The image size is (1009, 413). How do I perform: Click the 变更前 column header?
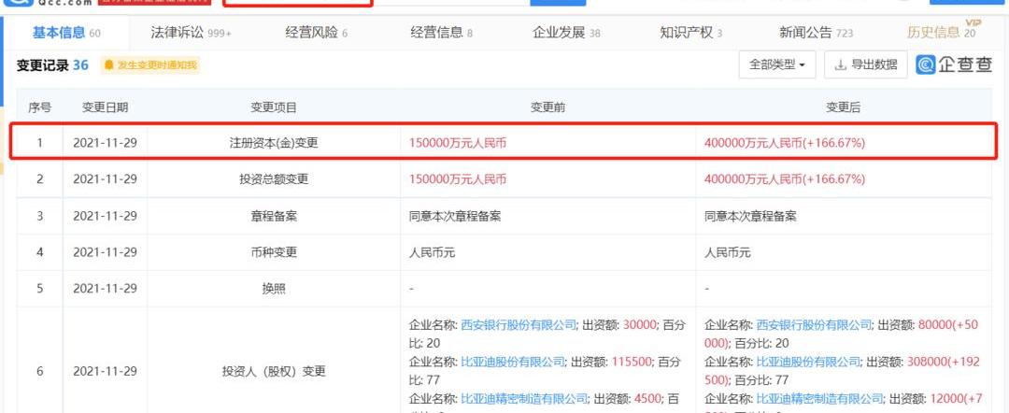coord(547,107)
